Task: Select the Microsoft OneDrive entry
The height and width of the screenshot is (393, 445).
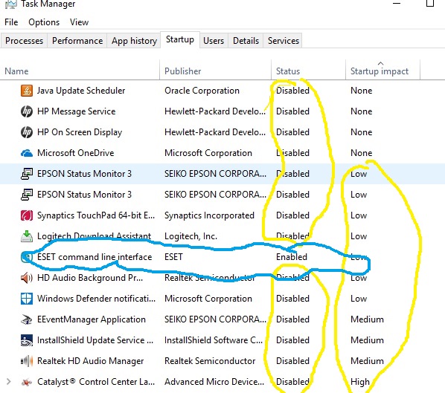Action: (x=222, y=153)
